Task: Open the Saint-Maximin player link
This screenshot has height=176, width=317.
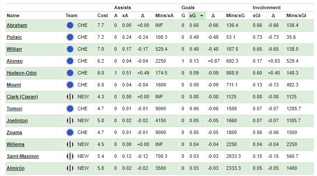Action: (23, 156)
